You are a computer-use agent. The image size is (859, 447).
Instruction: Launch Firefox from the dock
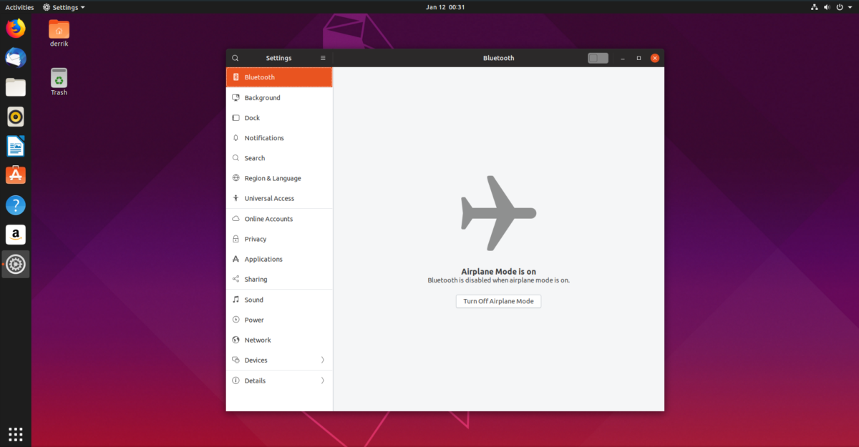16,29
